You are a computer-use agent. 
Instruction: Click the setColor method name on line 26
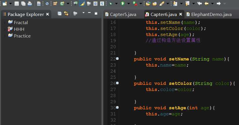(x=180, y=83)
